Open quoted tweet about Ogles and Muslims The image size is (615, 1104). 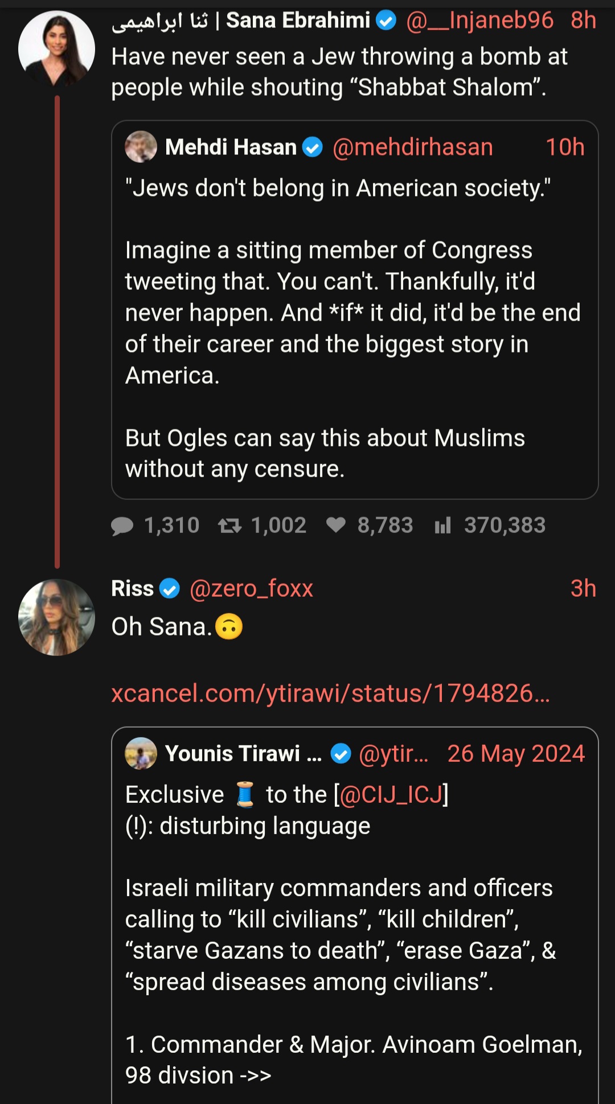pos(355,310)
